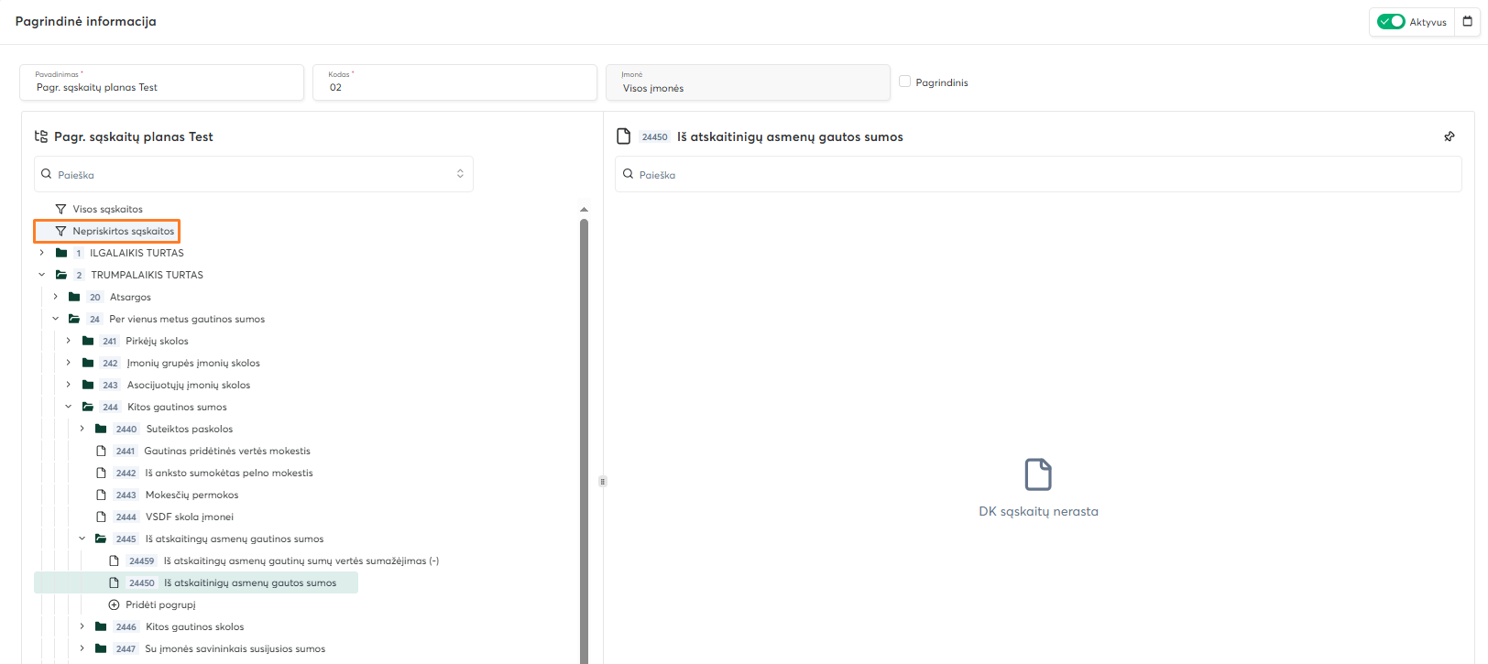Select Nepriskirtos sąskaitos filter
Screen dimensions: 1488x664
(x=123, y=231)
